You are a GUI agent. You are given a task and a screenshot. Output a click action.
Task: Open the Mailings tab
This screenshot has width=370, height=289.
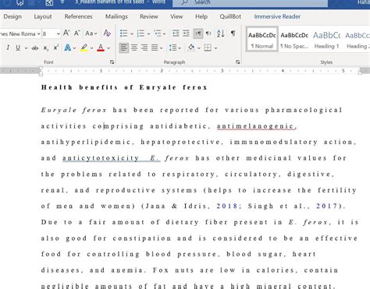click(x=116, y=16)
